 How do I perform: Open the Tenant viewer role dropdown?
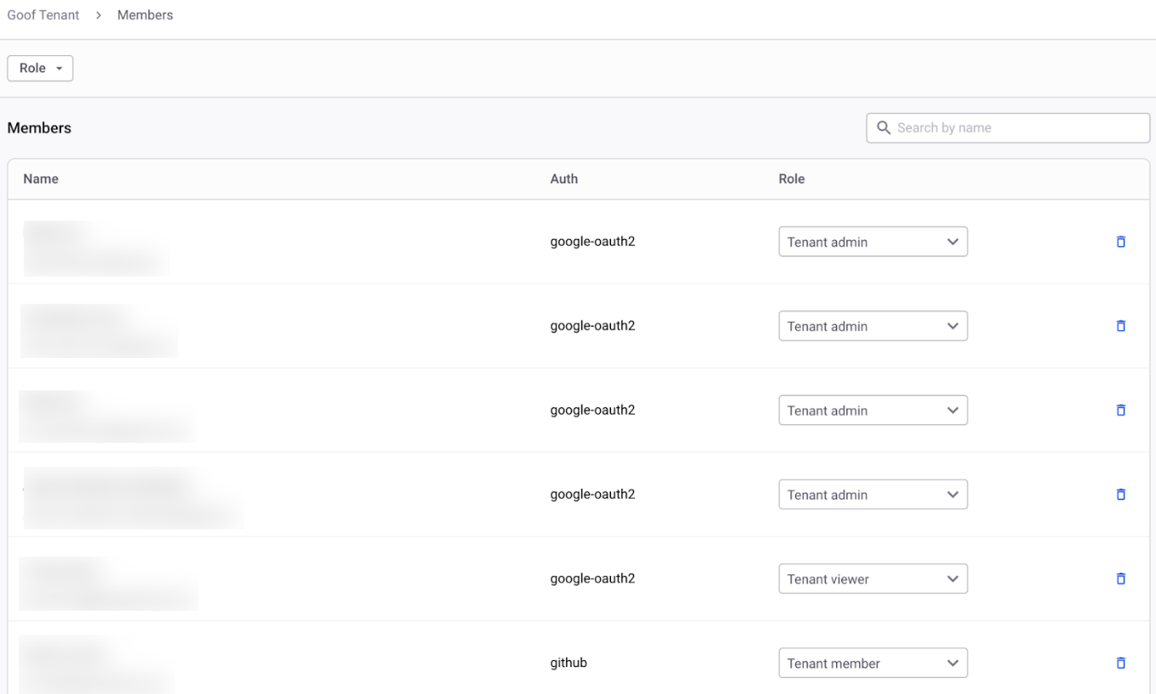coord(873,578)
